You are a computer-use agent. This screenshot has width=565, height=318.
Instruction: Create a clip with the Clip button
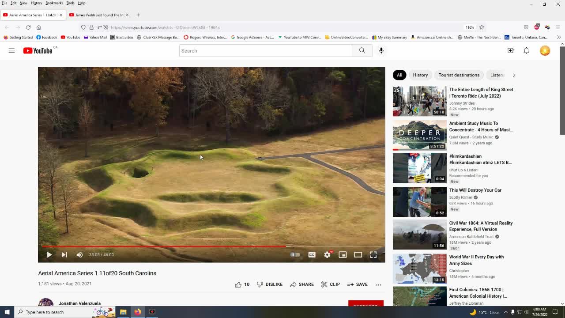tap(331, 284)
